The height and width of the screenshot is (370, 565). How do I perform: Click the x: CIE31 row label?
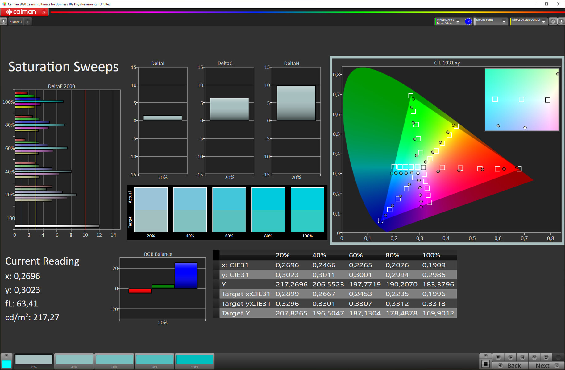click(x=235, y=265)
